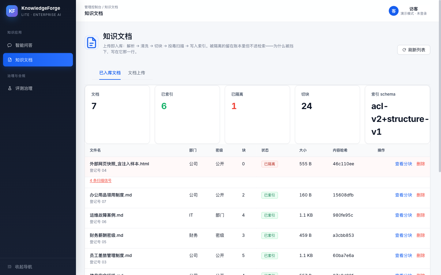Click the 内容哈希 column header
This screenshot has height=275, width=441.
click(340, 150)
